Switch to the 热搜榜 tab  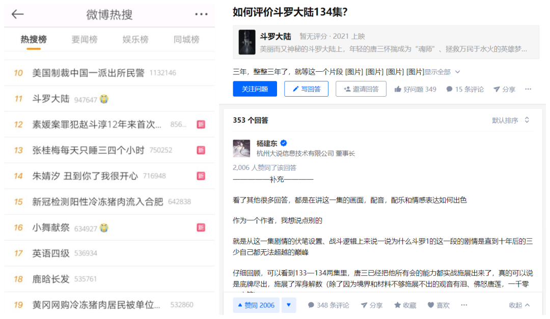coord(34,39)
